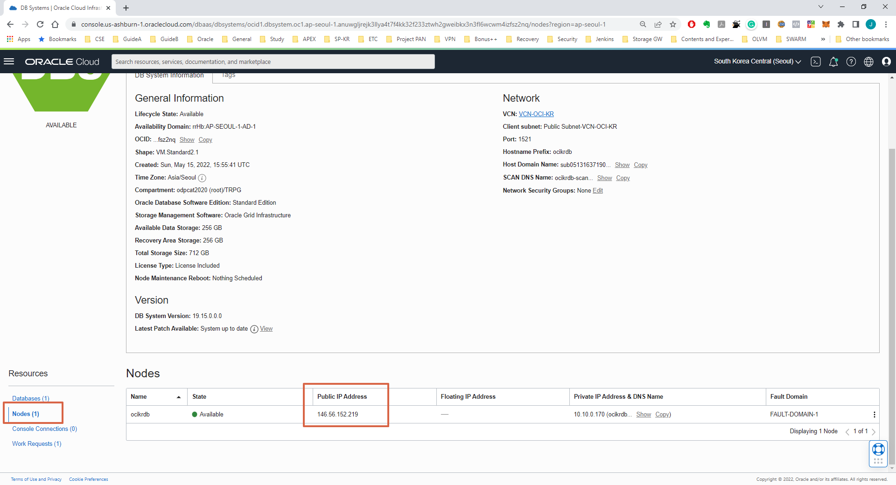Open the browser zoom magnifier icon
The height and width of the screenshot is (485, 896).
[x=643, y=24]
